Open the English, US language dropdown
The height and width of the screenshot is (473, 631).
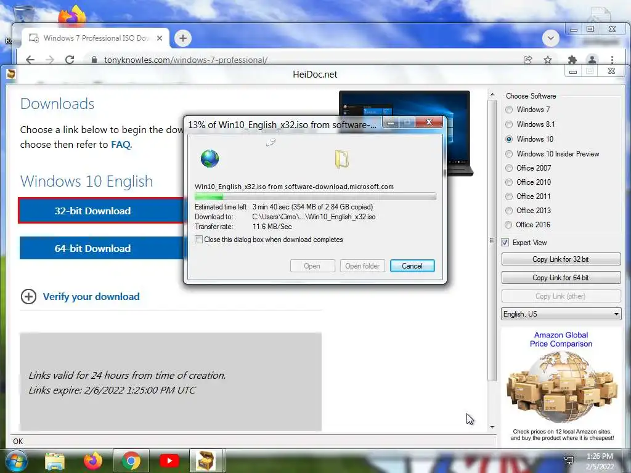click(561, 314)
